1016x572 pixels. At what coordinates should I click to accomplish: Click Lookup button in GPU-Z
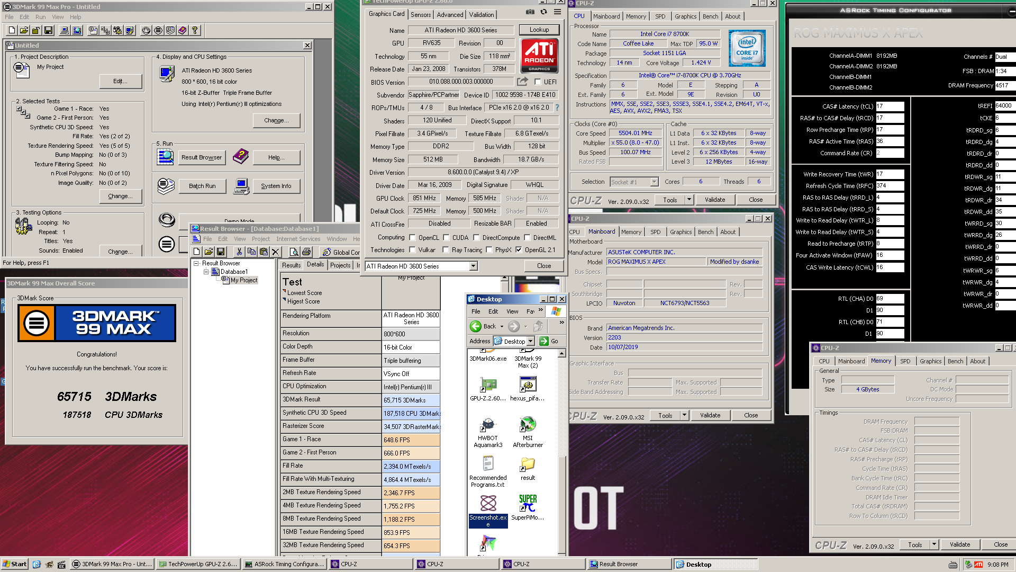coord(539,30)
